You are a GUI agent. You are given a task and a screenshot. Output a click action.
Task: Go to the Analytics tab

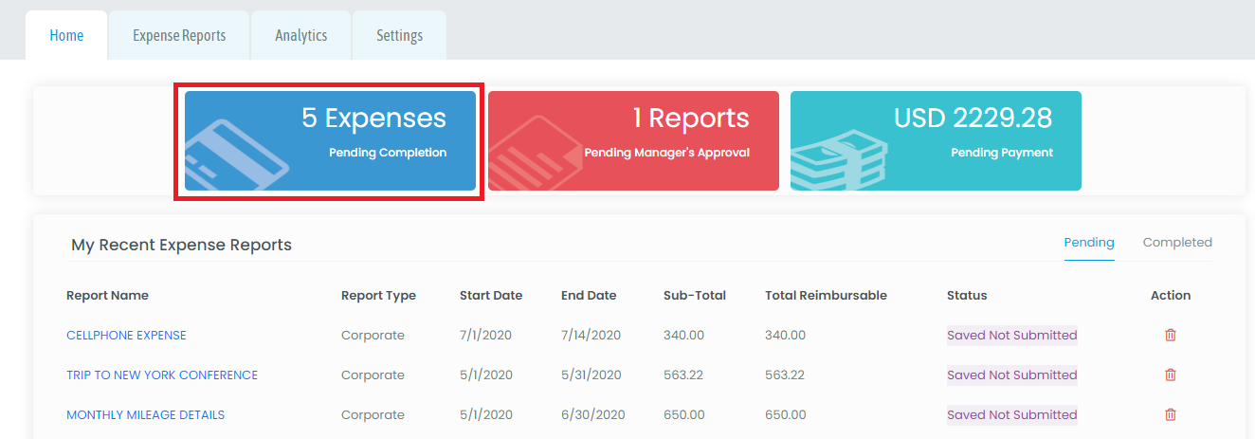tap(300, 35)
